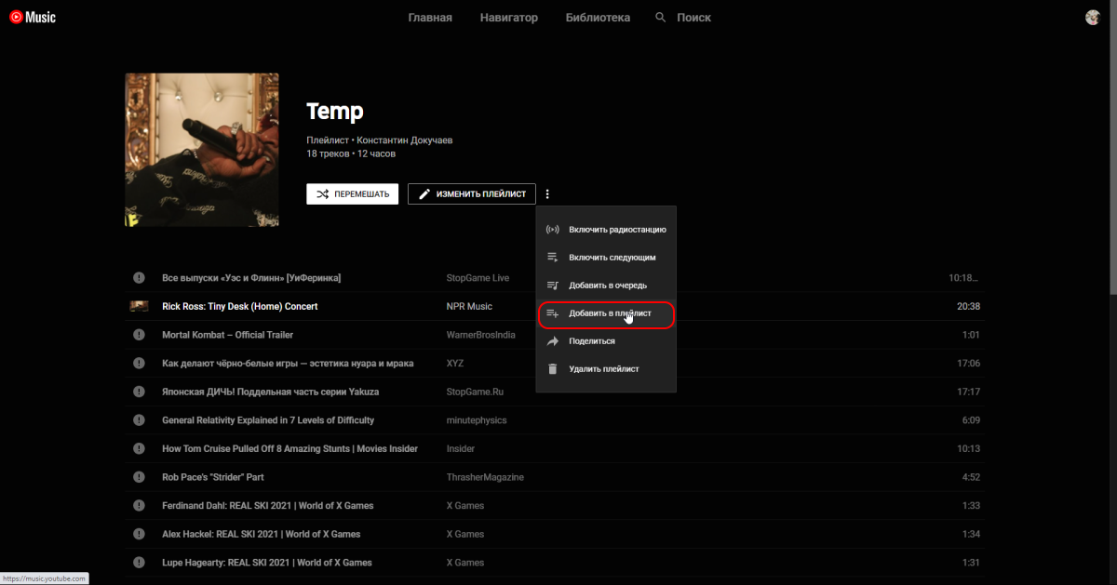Screen dimensions: 1117x585
Task: Click the search magnifier icon
Action: 661,17
